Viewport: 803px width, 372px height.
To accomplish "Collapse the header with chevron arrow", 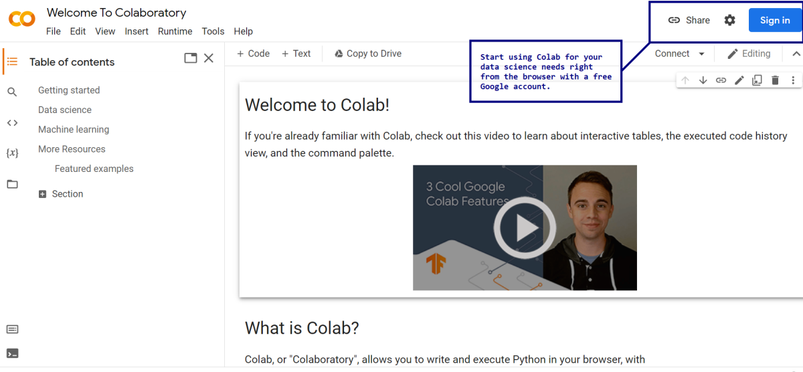I will pyautogui.click(x=796, y=54).
